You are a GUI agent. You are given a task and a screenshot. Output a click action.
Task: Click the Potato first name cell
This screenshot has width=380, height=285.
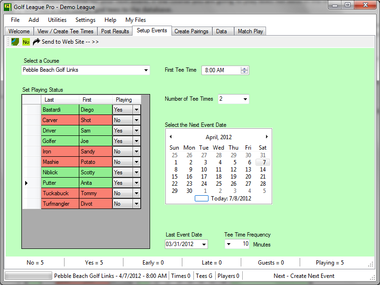pyautogui.click(x=96, y=162)
